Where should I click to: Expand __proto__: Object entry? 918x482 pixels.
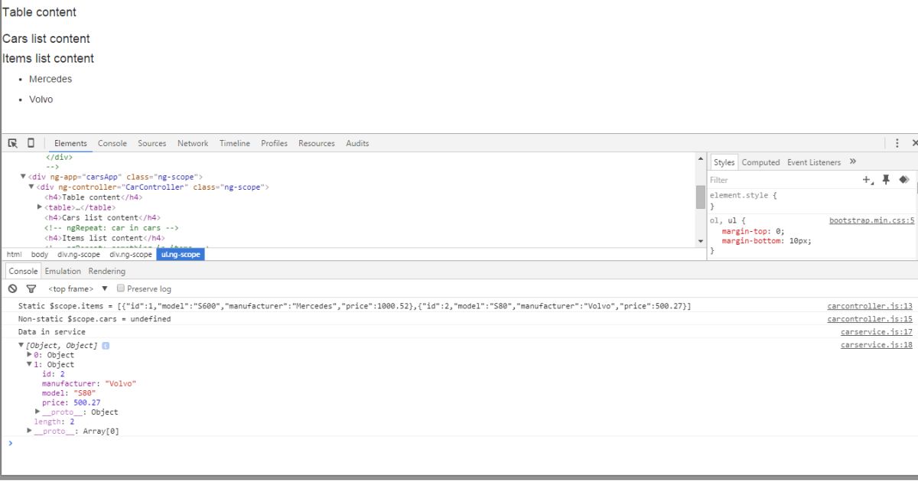[38, 412]
